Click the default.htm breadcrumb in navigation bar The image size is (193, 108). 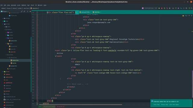click(35, 8)
